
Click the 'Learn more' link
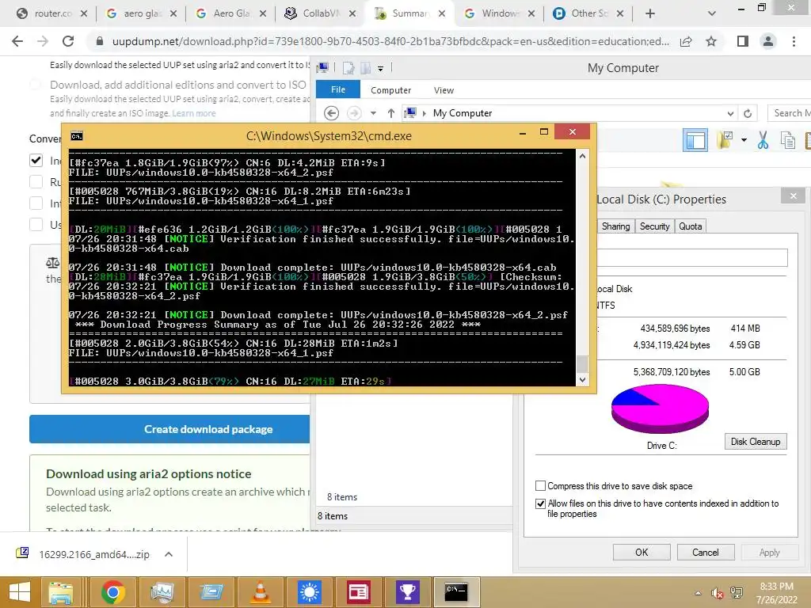coord(194,113)
